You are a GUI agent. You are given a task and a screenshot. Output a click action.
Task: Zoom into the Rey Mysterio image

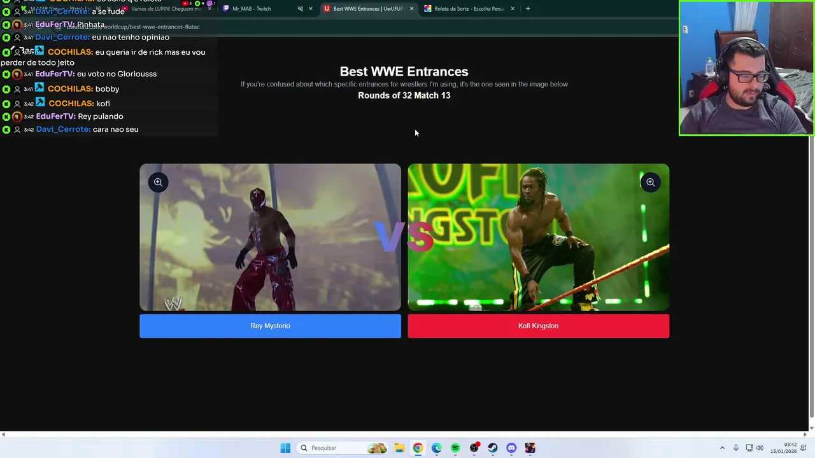(158, 183)
